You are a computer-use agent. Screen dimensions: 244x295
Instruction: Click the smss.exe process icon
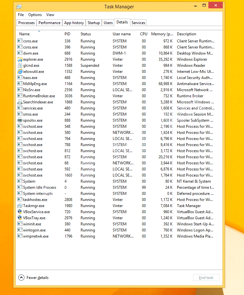coord(20,114)
